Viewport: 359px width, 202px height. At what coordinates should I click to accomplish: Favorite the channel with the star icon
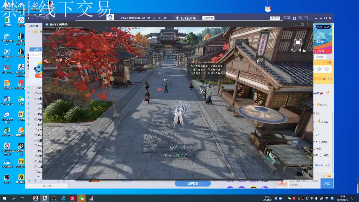pyautogui.click(x=159, y=18)
